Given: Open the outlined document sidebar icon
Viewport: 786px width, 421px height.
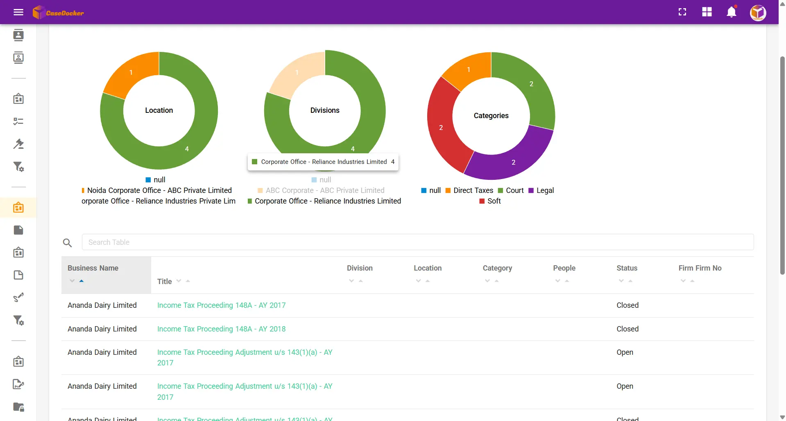Looking at the screenshot, I should (18, 275).
